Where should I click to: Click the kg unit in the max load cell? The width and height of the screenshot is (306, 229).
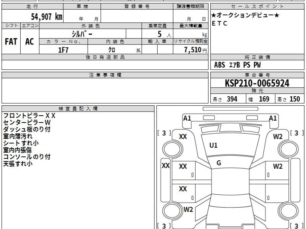tap(205, 35)
